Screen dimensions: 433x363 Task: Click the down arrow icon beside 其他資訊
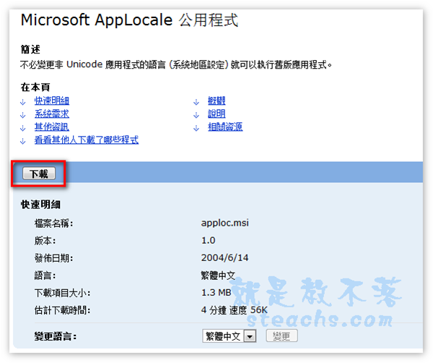[x=23, y=128]
